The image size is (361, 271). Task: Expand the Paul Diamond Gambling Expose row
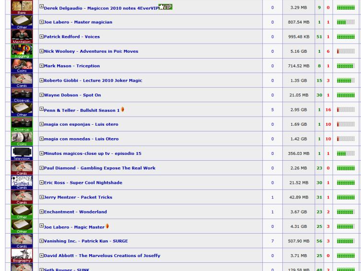pyautogui.click(x=41, y=168)
